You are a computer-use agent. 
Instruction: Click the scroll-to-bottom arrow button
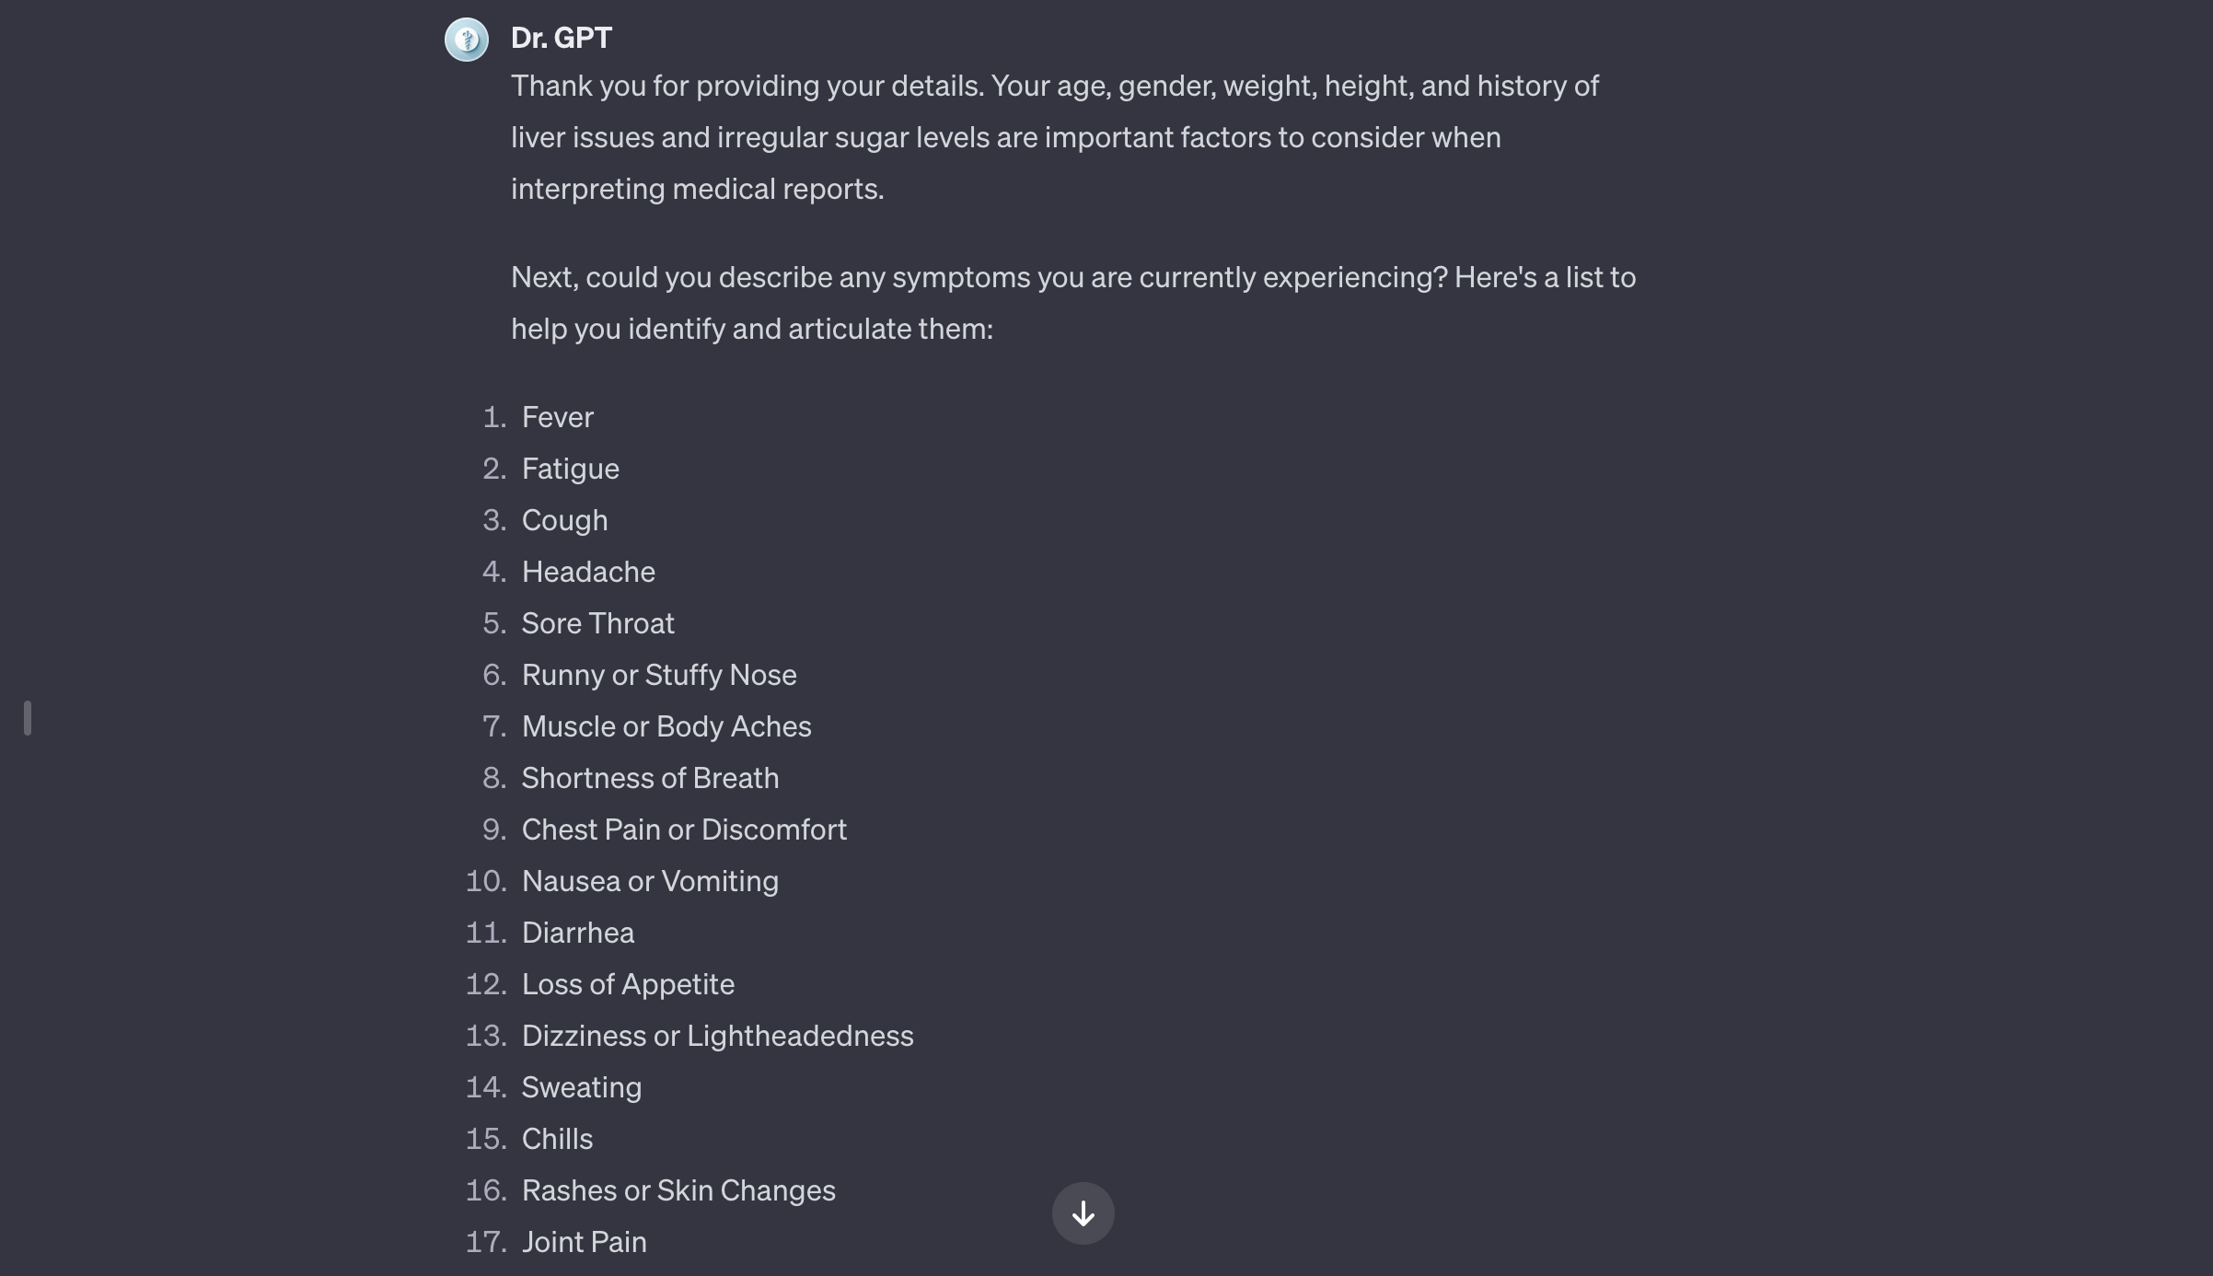1083,1213
